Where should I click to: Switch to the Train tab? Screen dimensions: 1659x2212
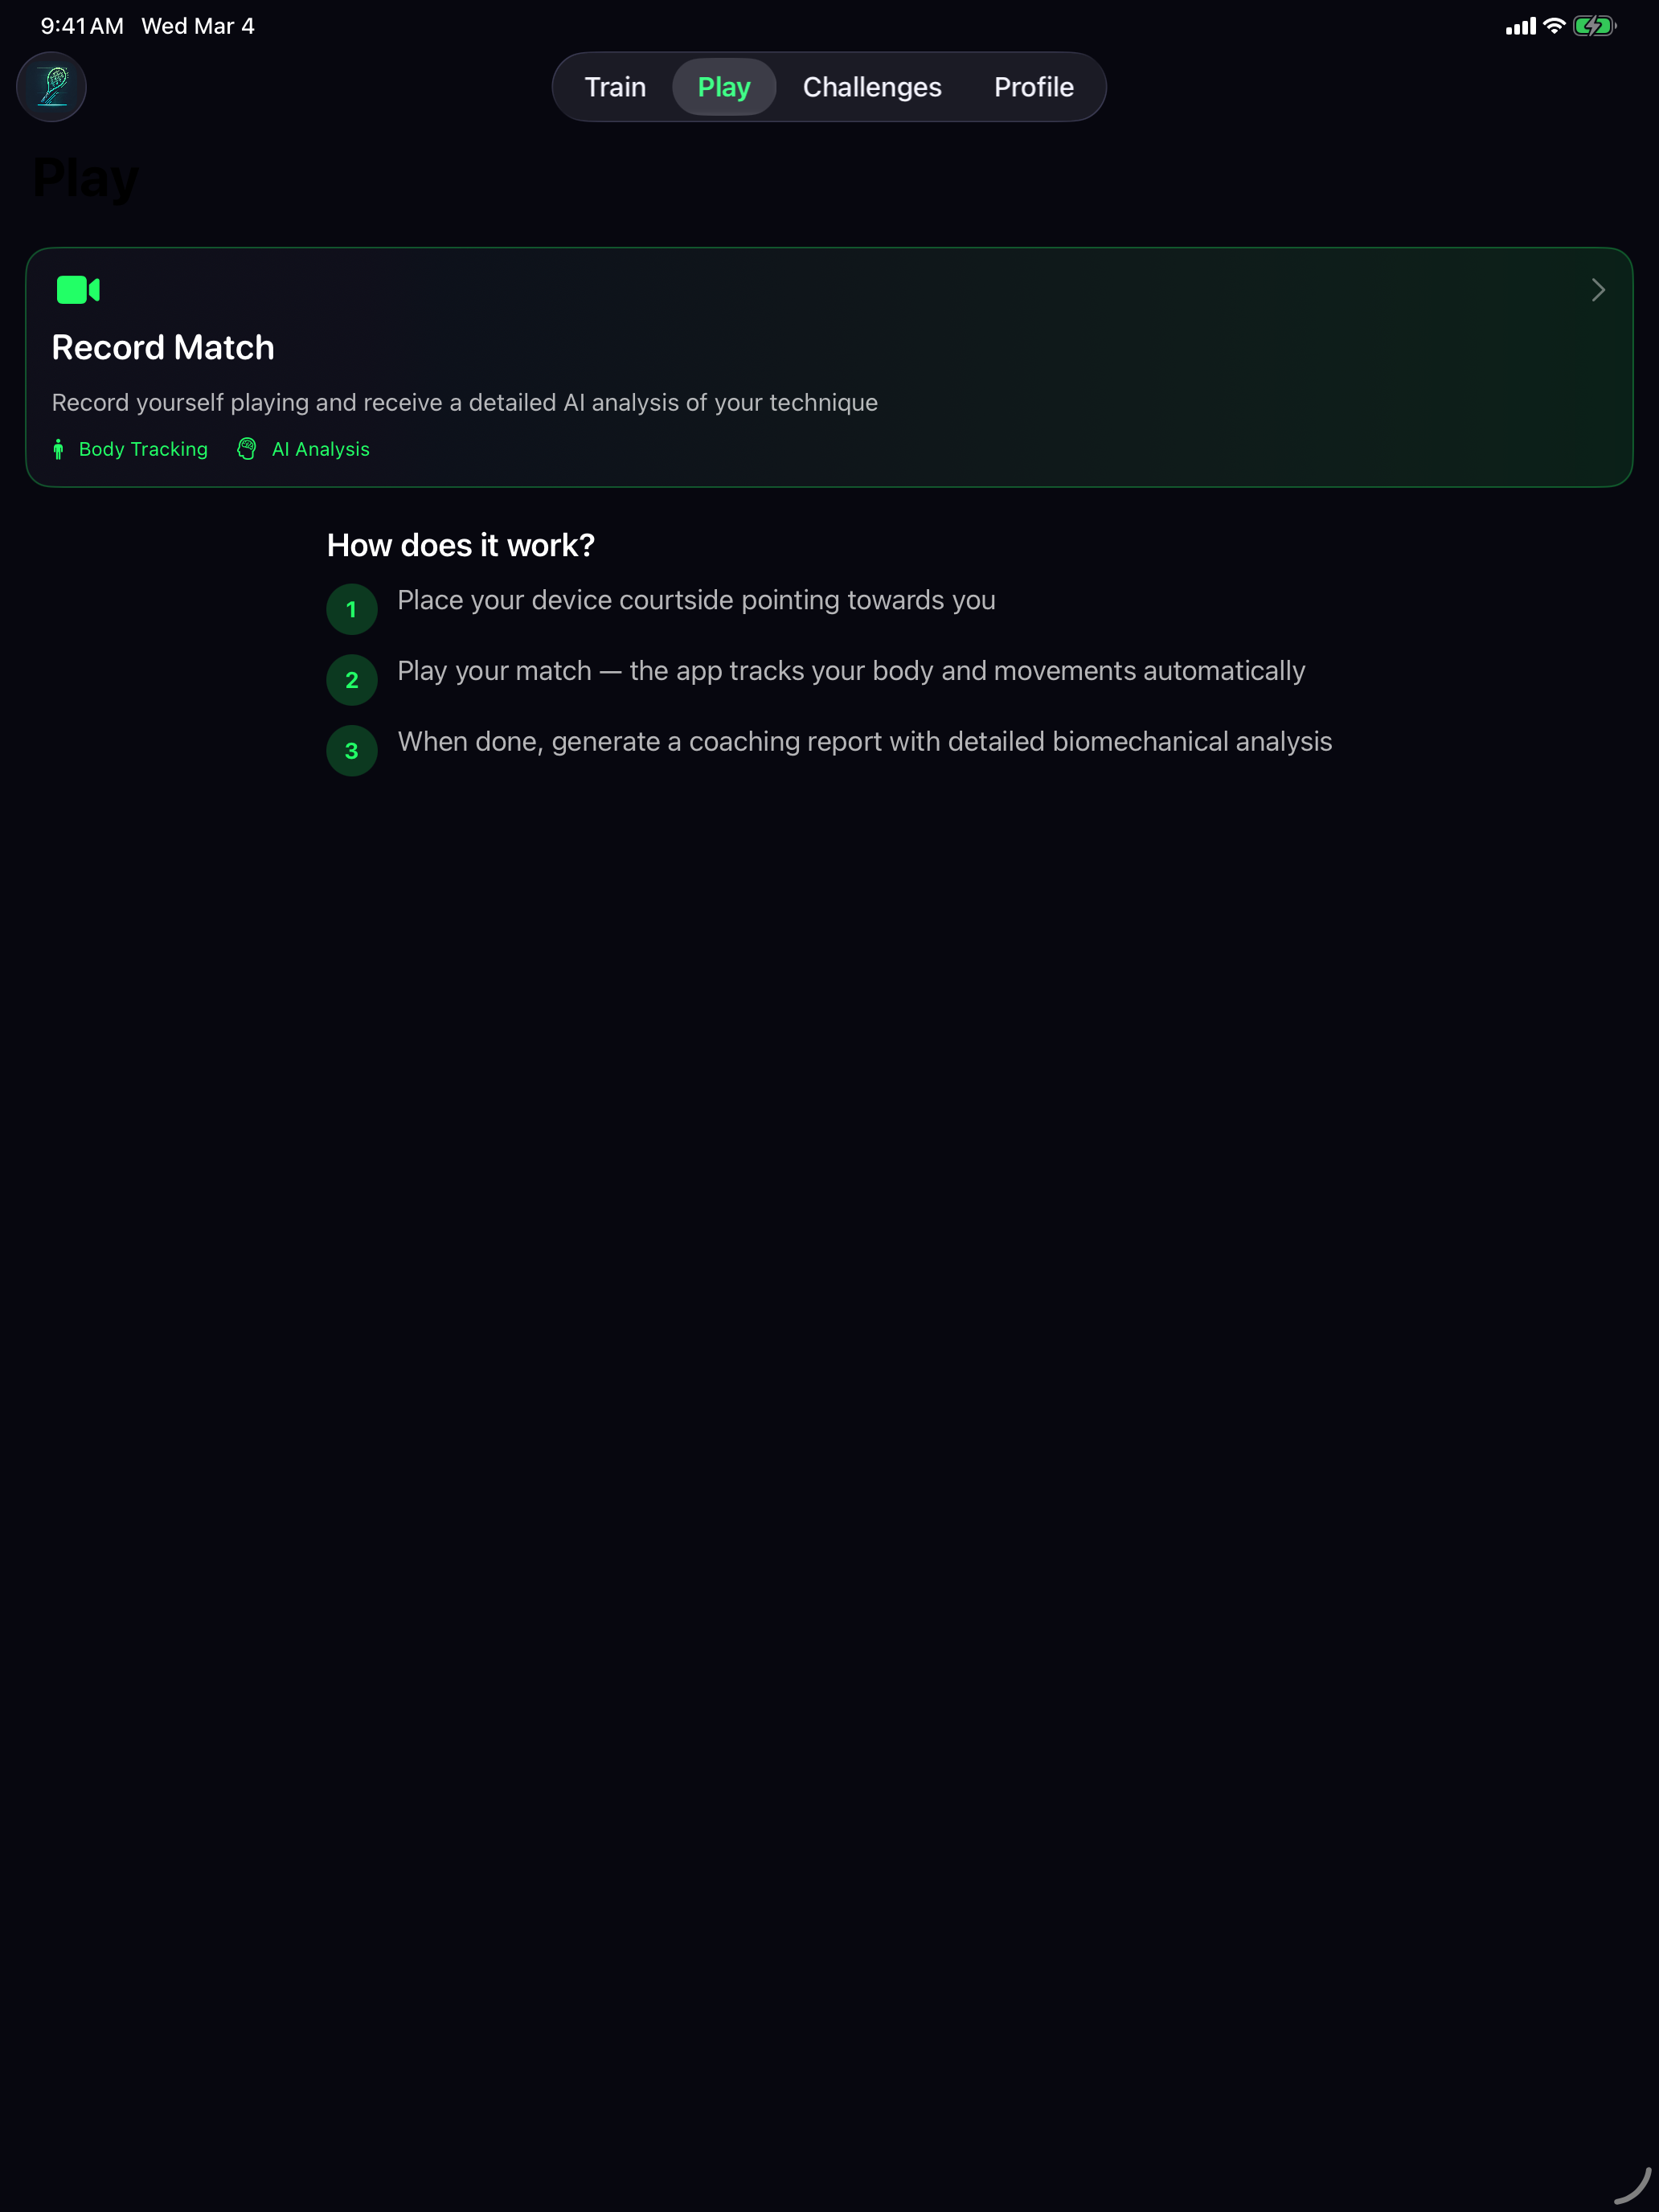[x=615, y=86]
